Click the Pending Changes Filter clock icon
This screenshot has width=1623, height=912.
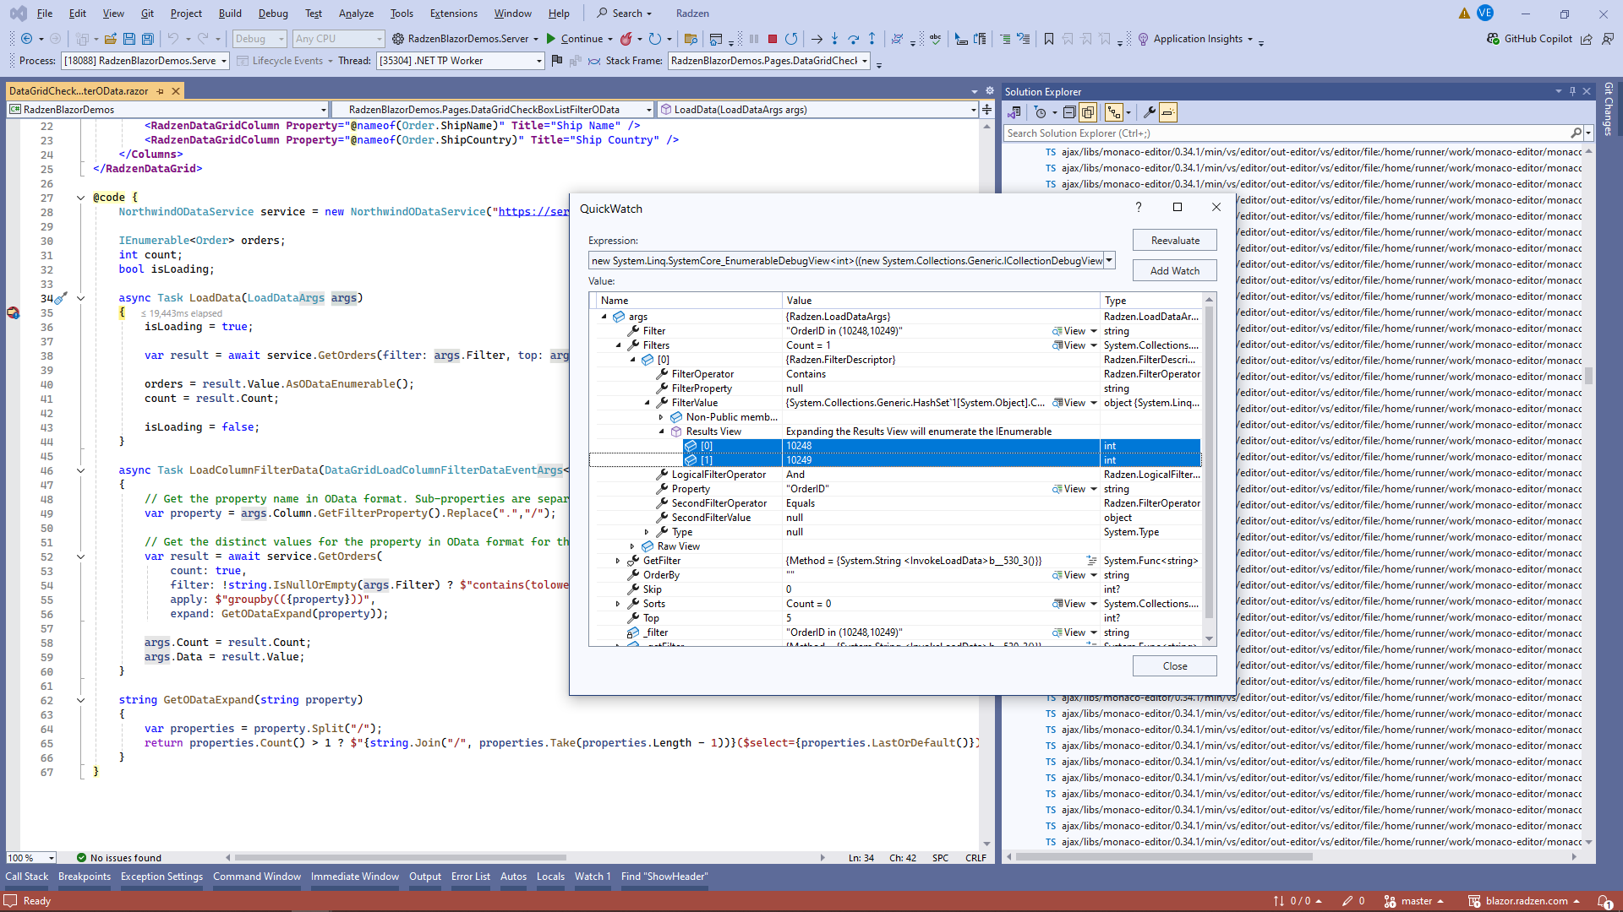pos(1041,112)
